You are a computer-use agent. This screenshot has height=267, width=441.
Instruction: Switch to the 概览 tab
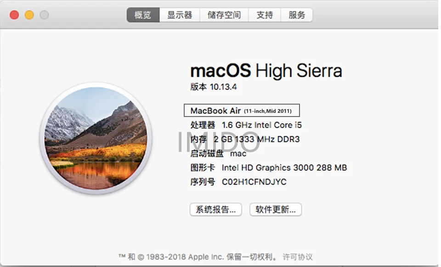coord(143,15)
